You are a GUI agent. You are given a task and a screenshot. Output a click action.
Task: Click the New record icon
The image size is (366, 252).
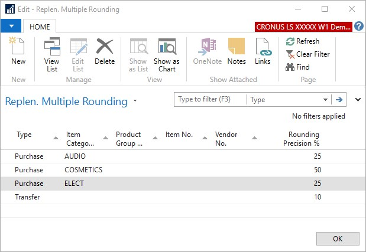click(x=18, y=51)
